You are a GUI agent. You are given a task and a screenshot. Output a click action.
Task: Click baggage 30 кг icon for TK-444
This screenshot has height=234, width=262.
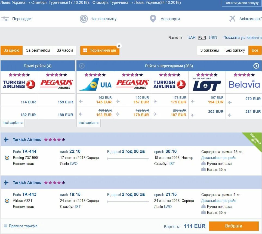pyautogui.click(x=203, y=170)
